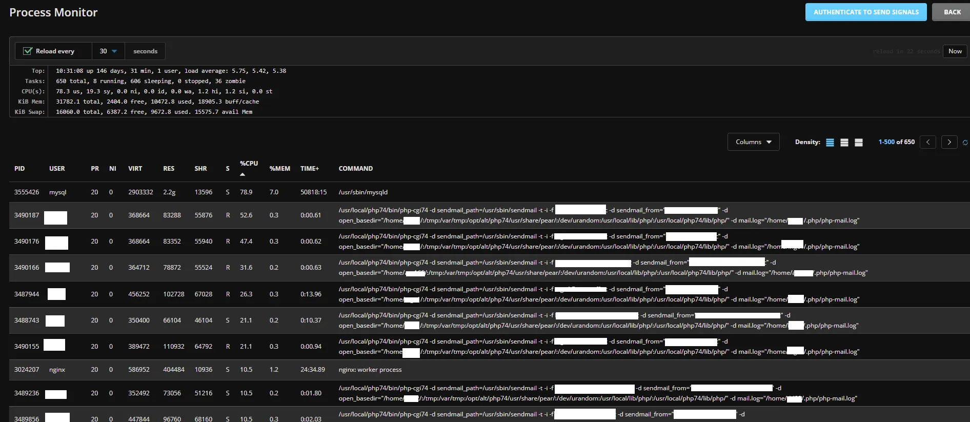Click the Back button
970x422 pixels.
[952, 12]
